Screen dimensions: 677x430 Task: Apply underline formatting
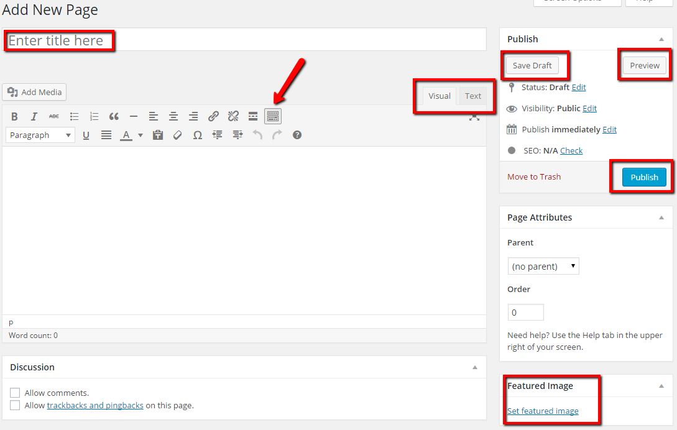(x=86, y=135)
